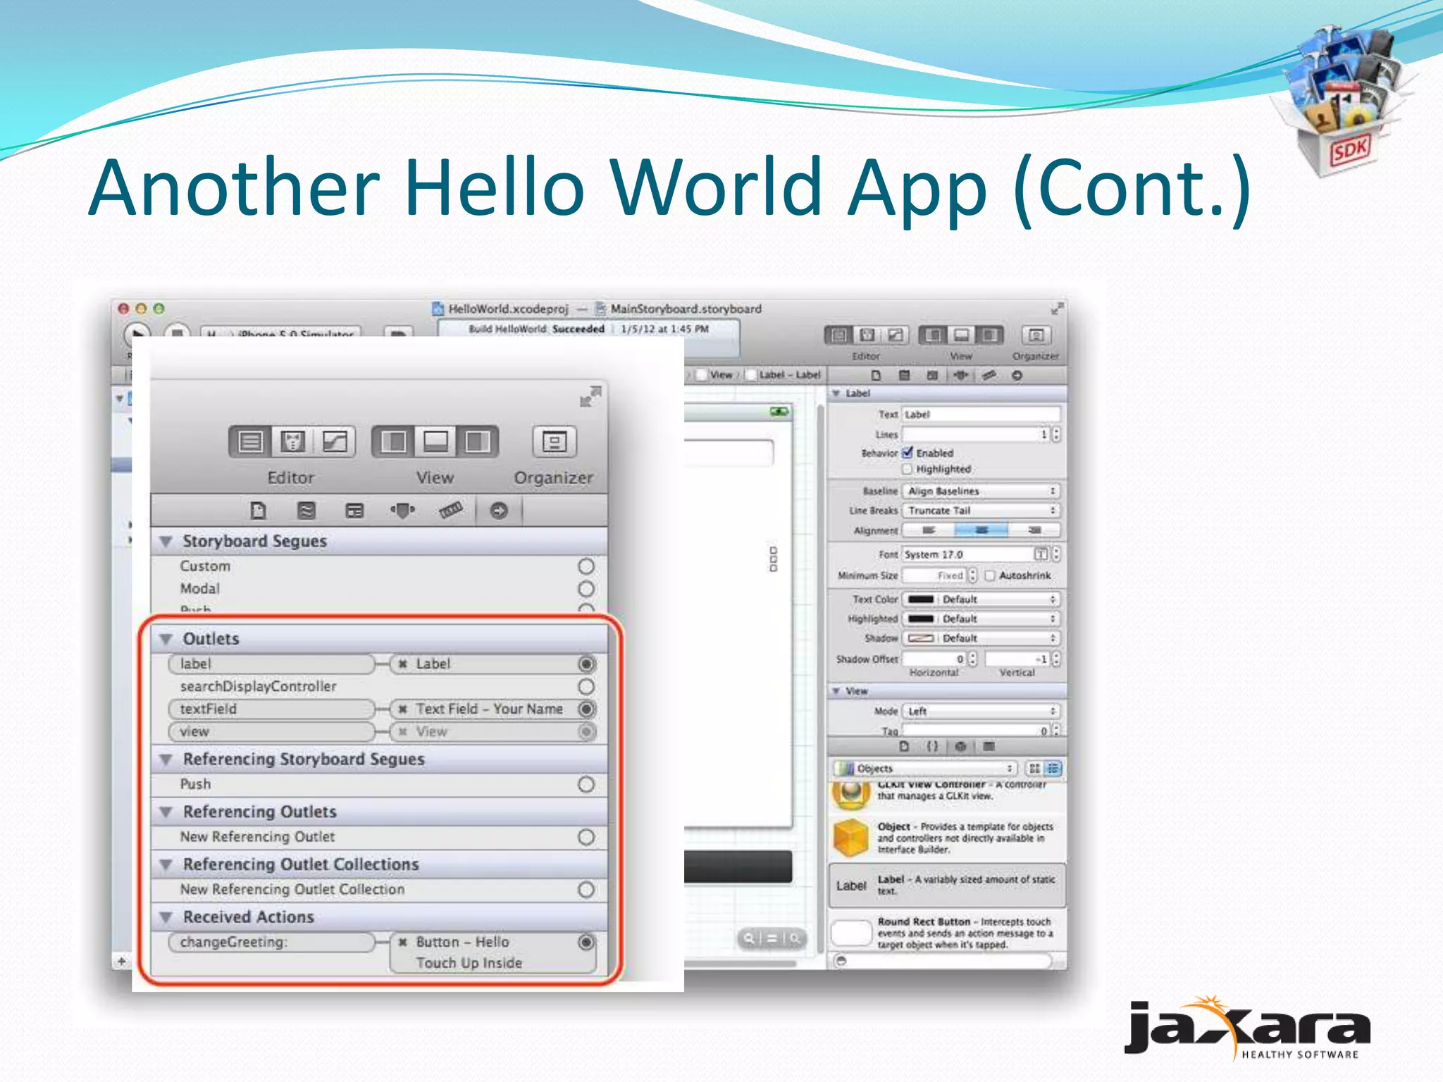Viewport: 1443px width, 1082px height.
Task: Switch the library to icon grid view
Action: tap(1034, 769)
